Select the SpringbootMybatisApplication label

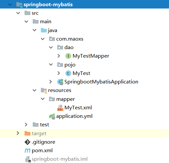click(101, 82)
